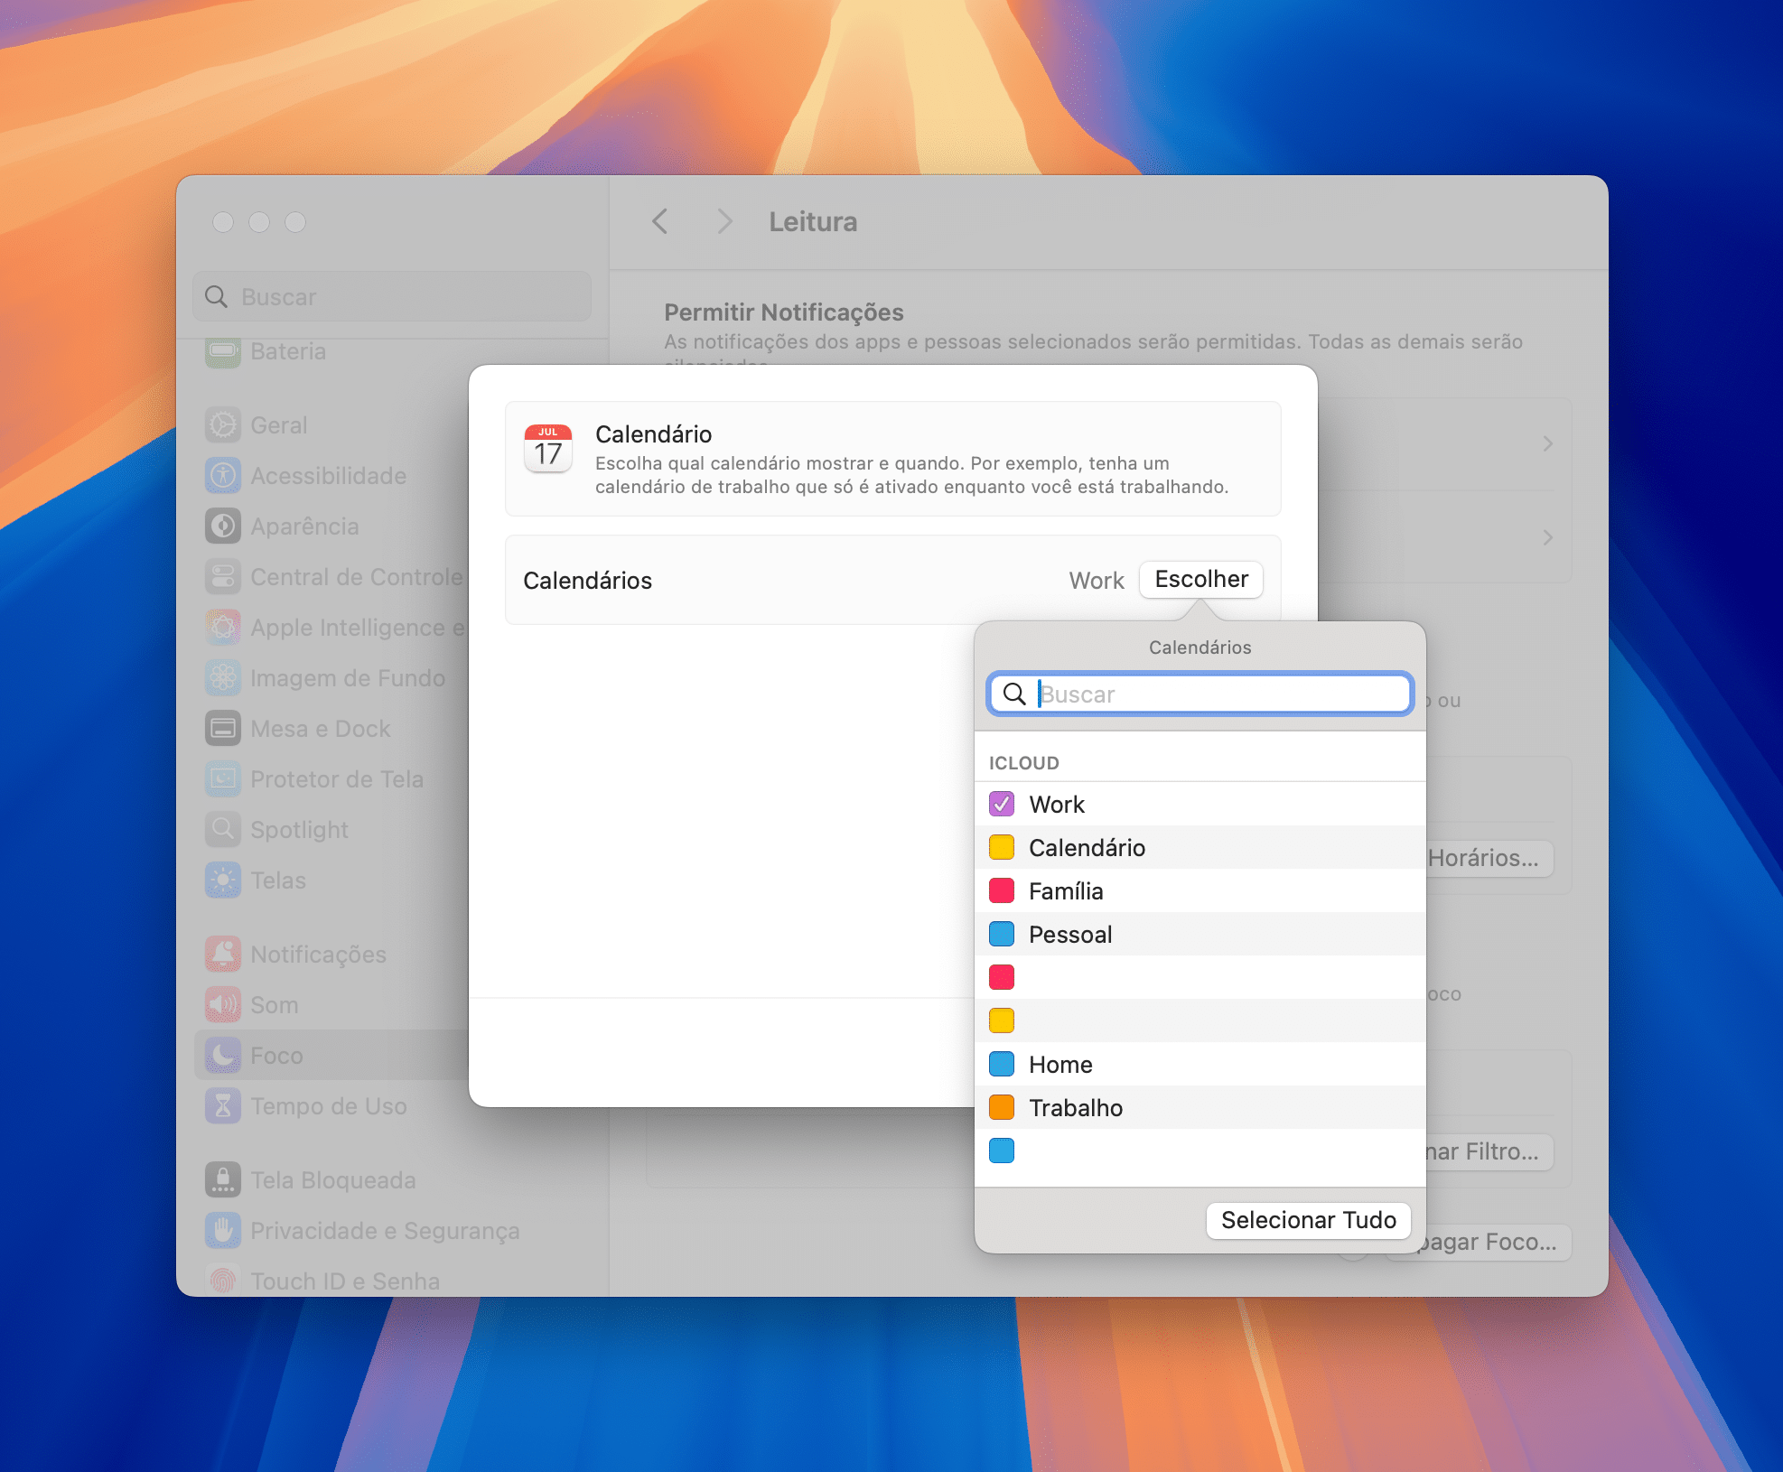Select the Som speaker icon
1783x1472 pixels.
[223, 1005]
